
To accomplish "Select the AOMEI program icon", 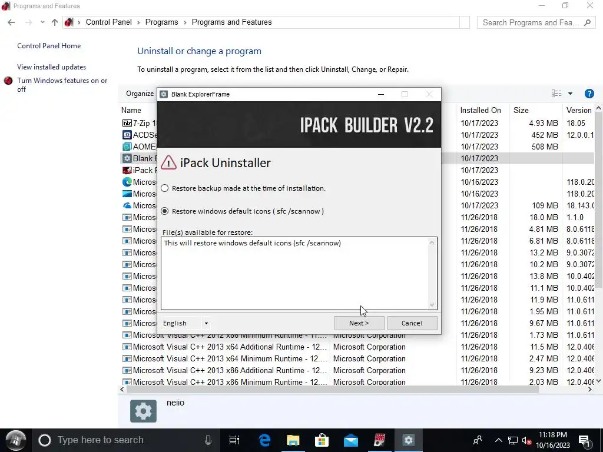I will tap(127, 147).
